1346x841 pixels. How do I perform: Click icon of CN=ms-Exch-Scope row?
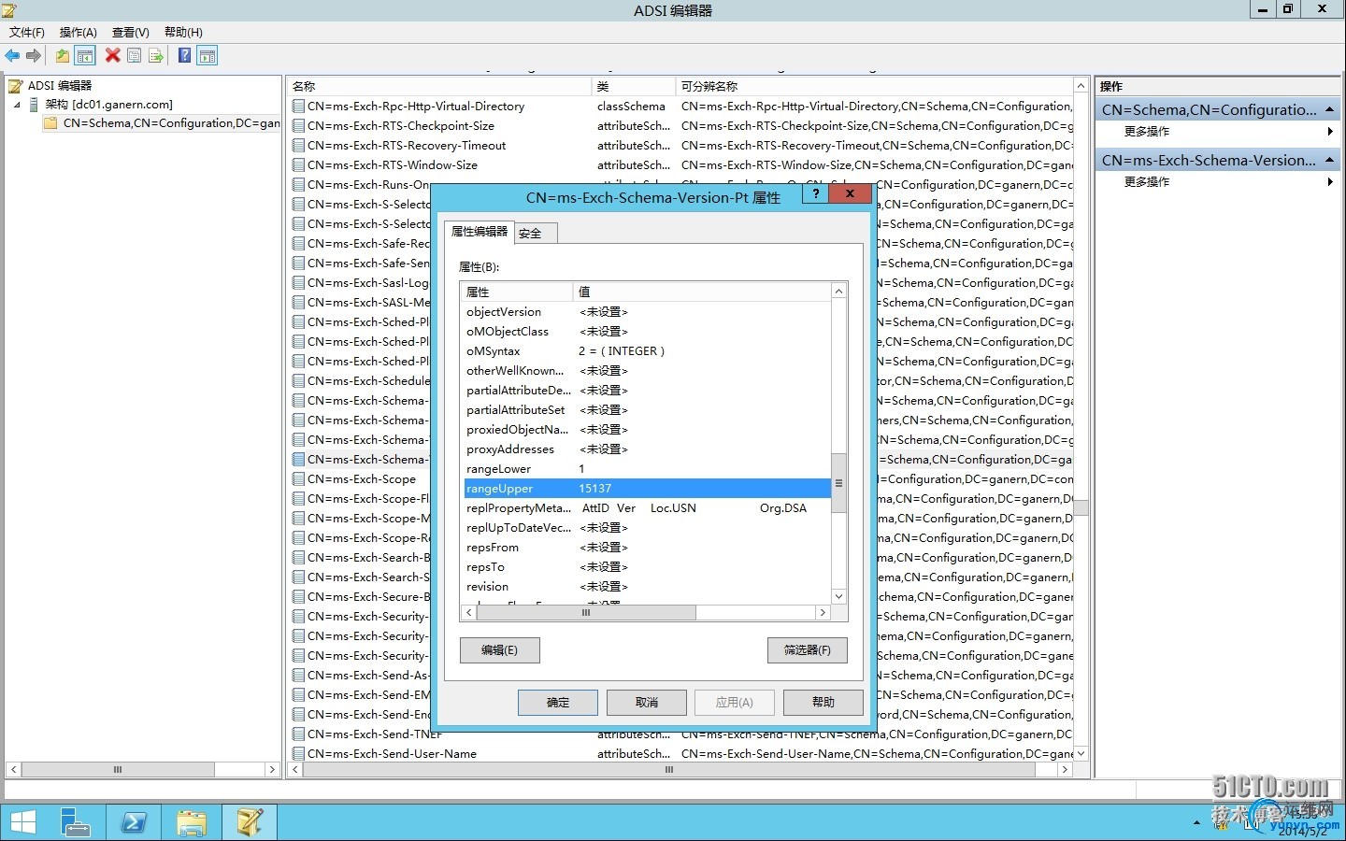point(298,479)
